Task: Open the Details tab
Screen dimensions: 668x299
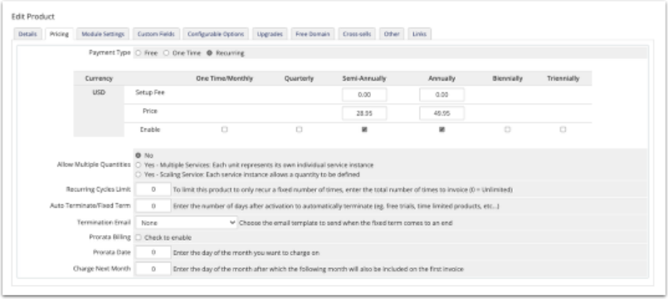Action: pyautogui.click(x=27, y=34)
